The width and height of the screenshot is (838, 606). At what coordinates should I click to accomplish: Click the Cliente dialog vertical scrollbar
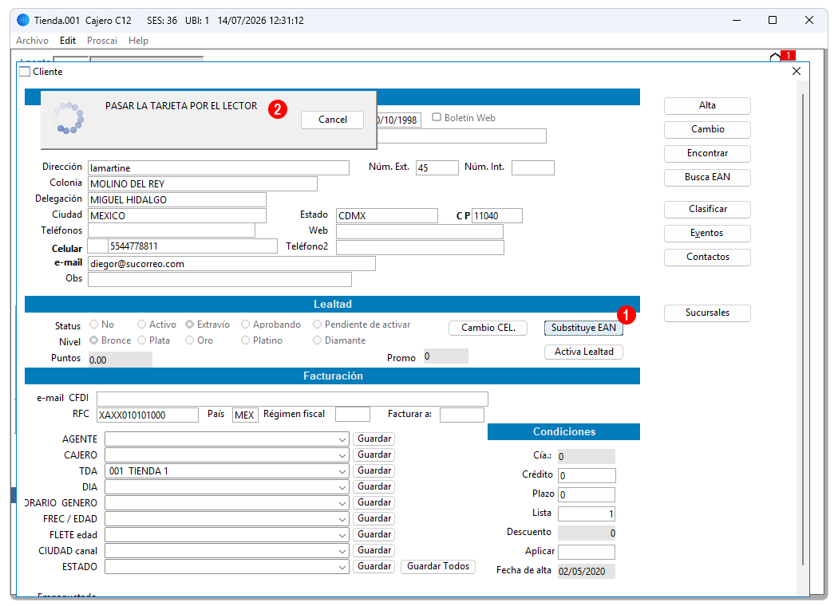[803, 329]
